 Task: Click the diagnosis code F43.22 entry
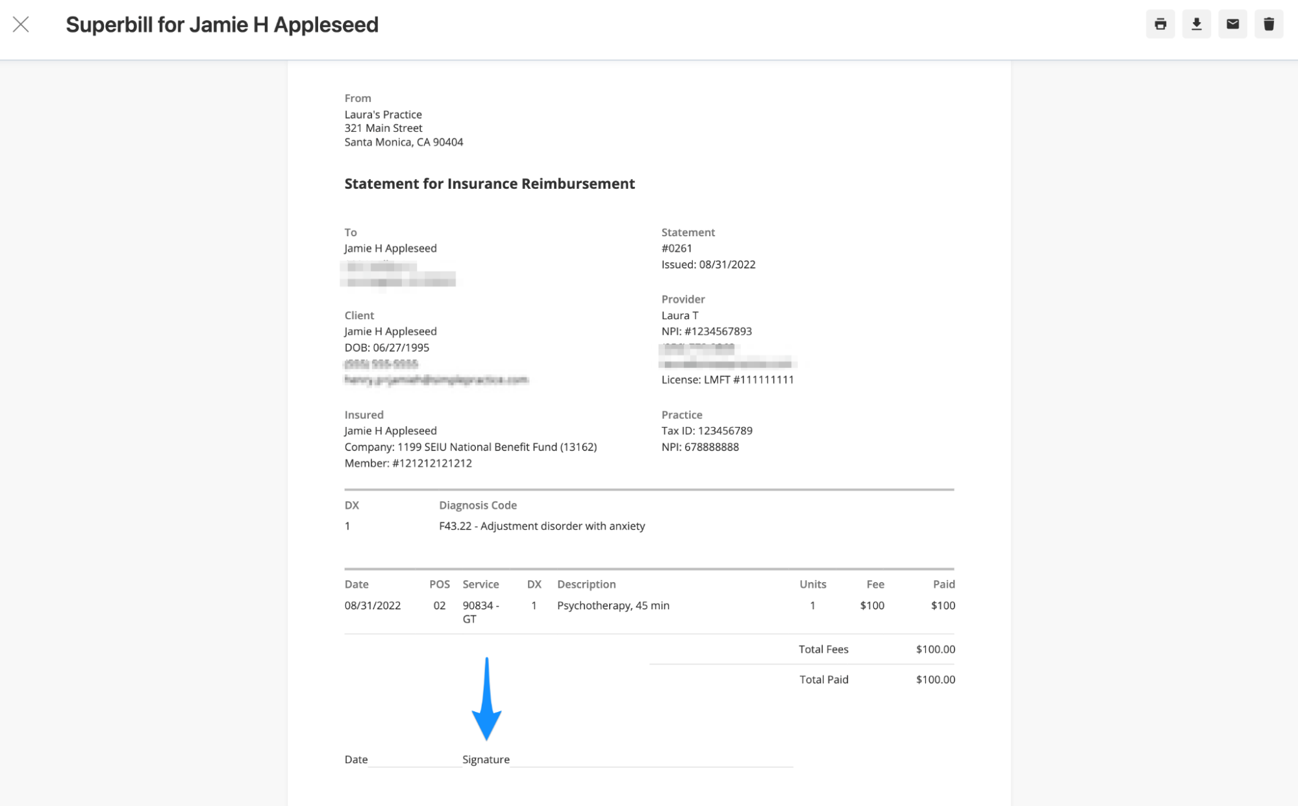tap(542, 526)
